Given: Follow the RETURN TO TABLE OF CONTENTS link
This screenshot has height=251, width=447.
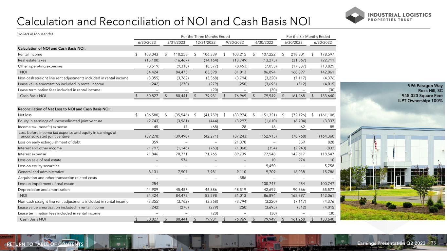Looking at the screenshot, I should point(45,244).
